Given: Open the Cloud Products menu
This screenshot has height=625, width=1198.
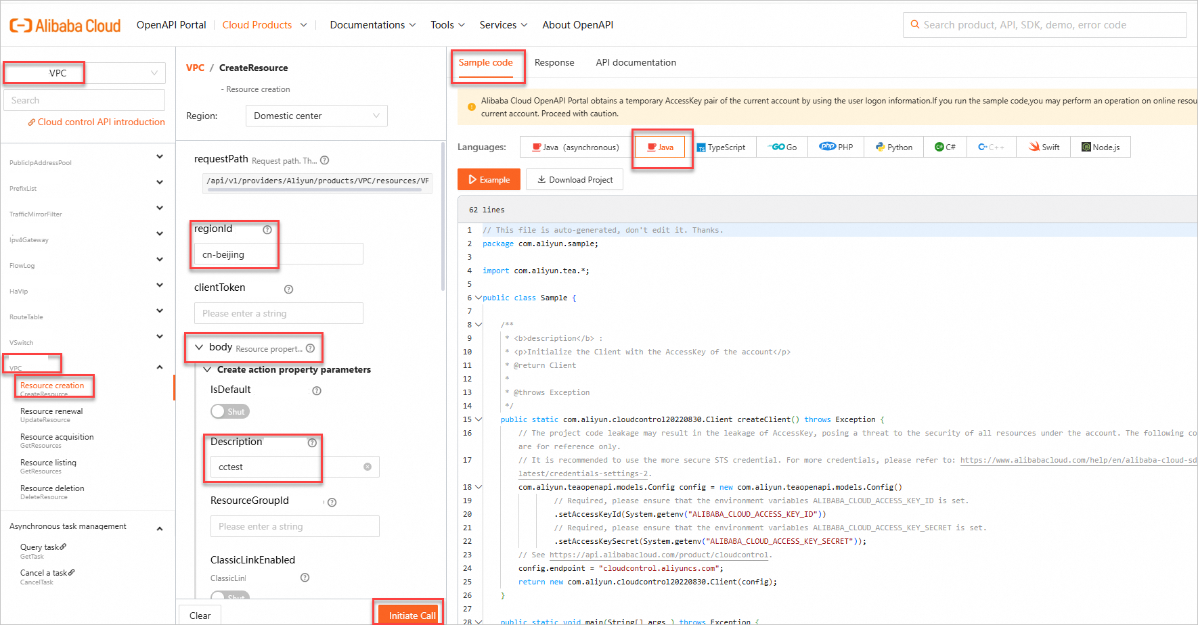Looking at the screenshot, I should [265, 25].
